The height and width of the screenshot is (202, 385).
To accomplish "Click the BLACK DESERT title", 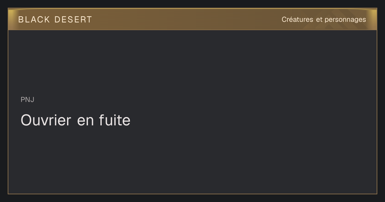I will (55, 20).
